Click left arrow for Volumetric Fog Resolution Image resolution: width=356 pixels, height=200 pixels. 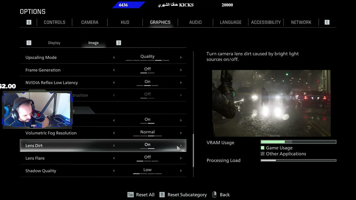(x=114, y=133)
